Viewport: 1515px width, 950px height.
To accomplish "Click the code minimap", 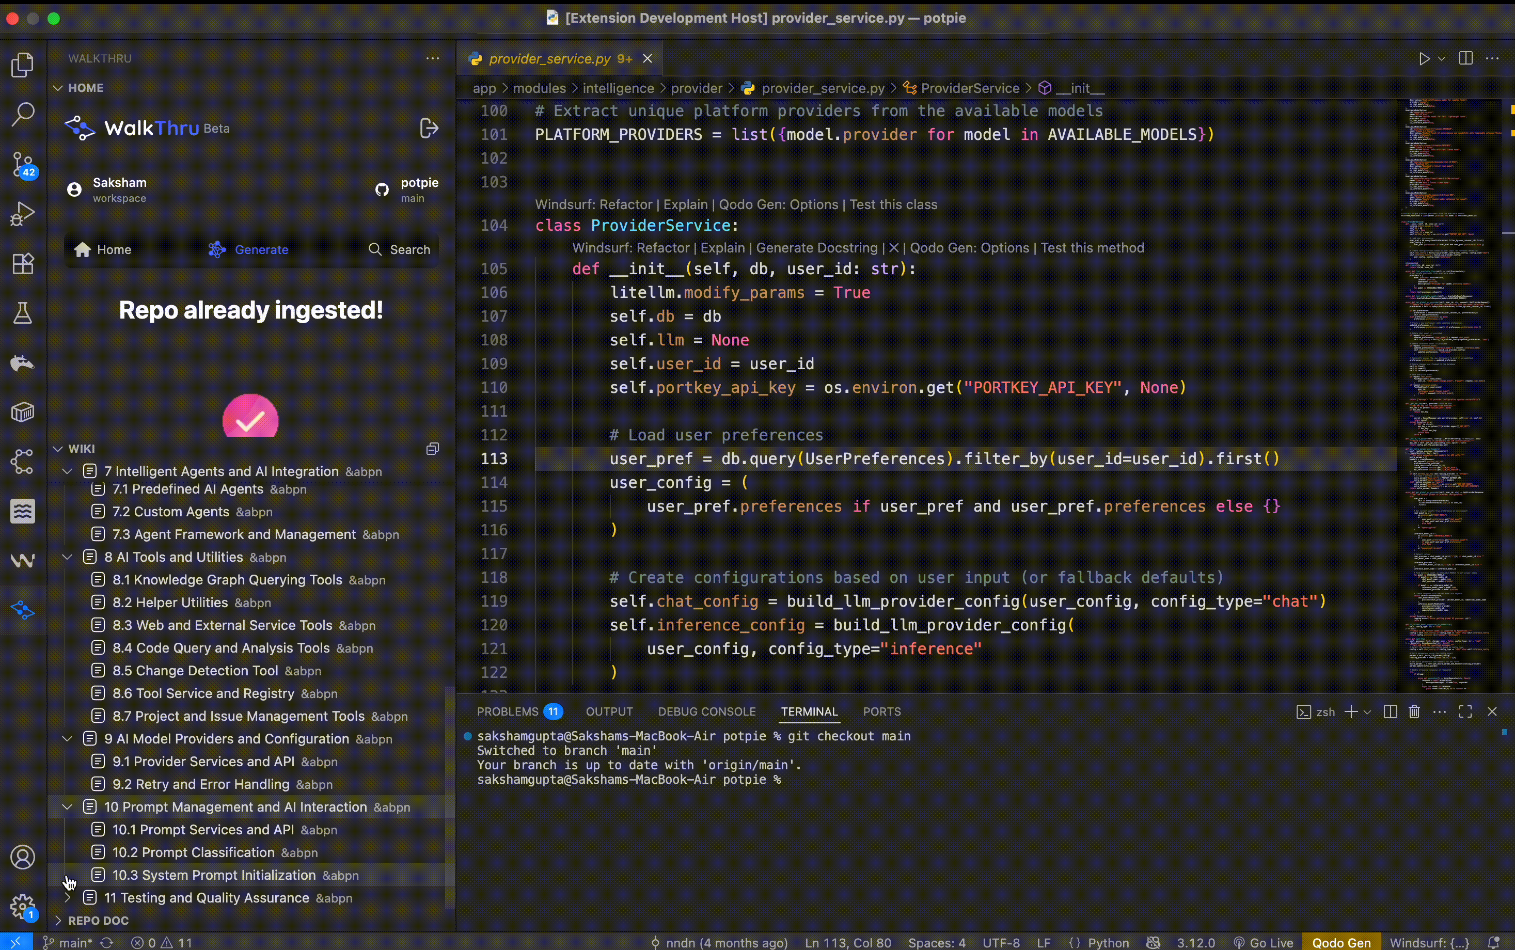I will tap(1449, 396).
